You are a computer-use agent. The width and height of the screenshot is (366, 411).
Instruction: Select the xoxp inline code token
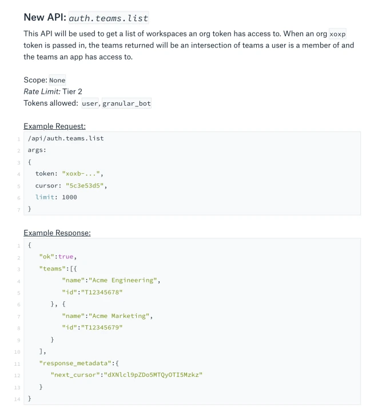point(337,34)
